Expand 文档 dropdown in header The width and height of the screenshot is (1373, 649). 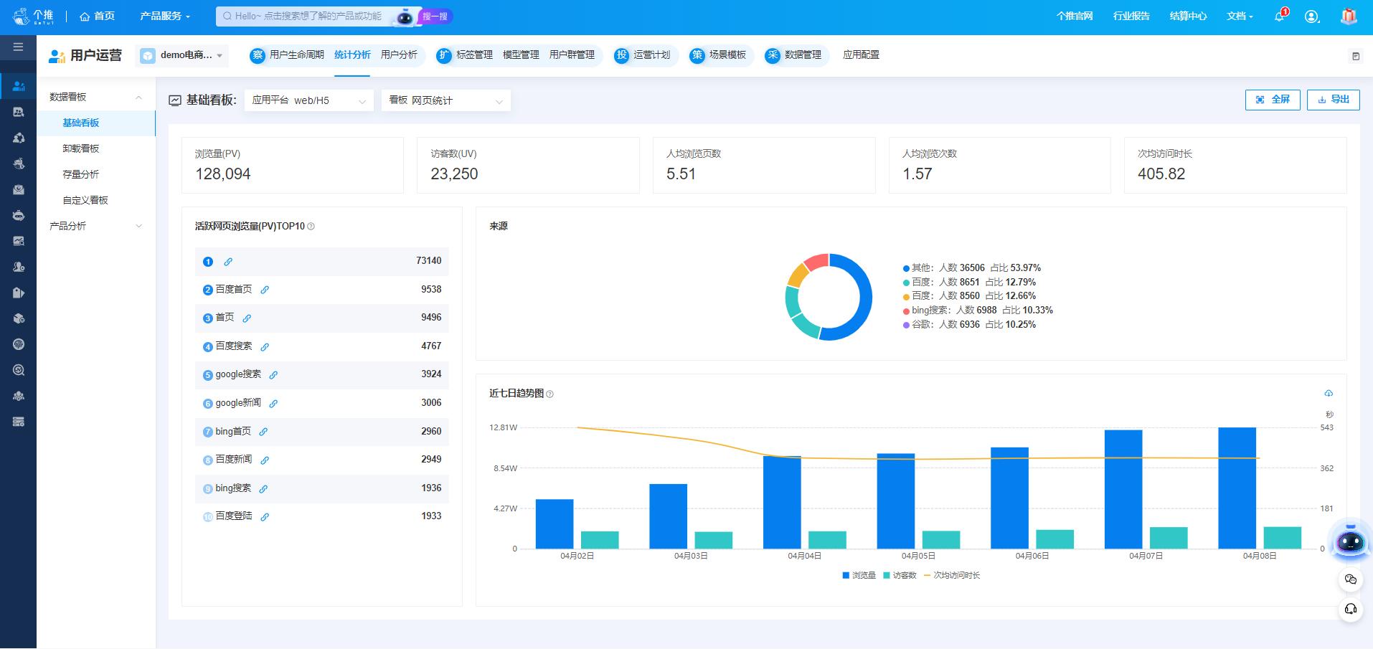1240,16
